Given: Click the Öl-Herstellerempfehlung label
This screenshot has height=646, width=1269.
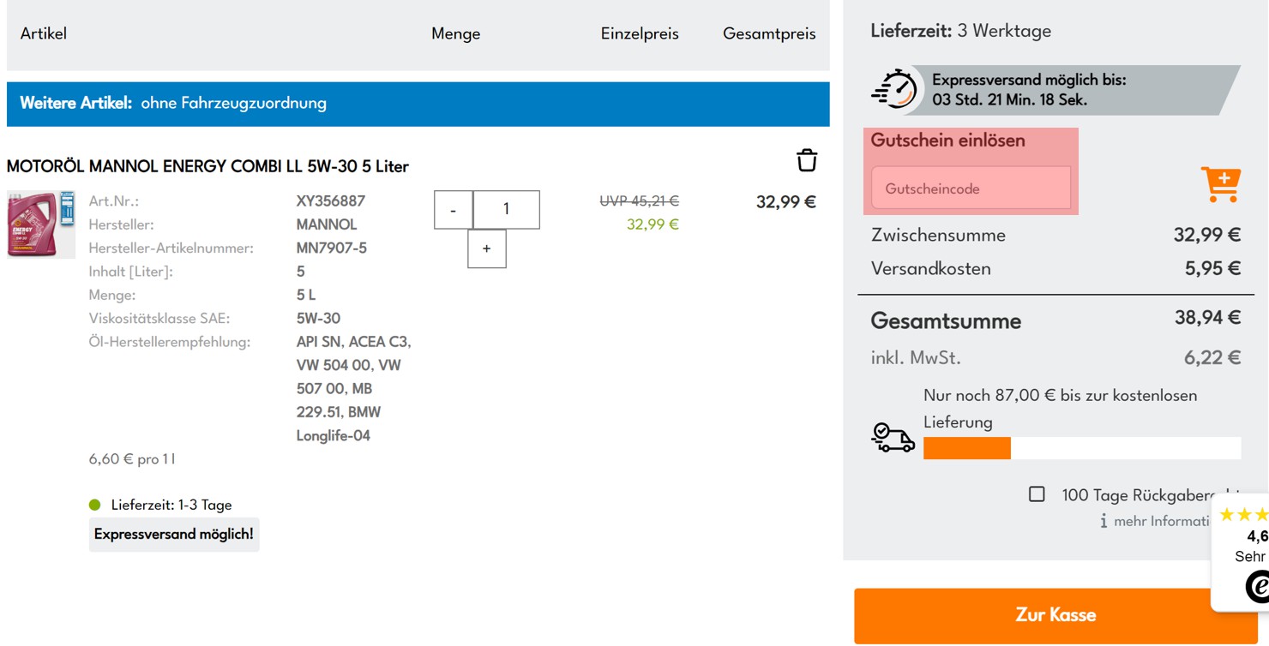Looking at the screenshot, I should coord(170,342).
